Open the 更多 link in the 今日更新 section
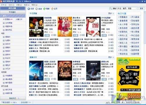This screenshot has width=146, height=105. [x=111, y=13]
